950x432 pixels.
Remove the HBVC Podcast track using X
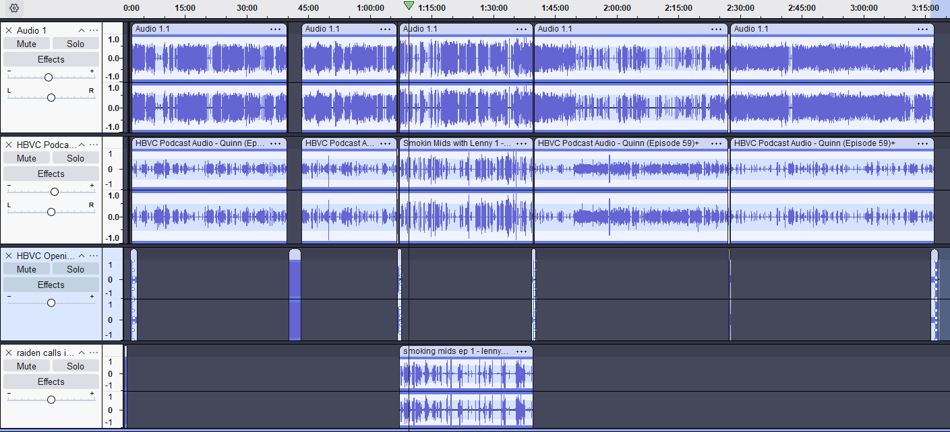(9, 145)
